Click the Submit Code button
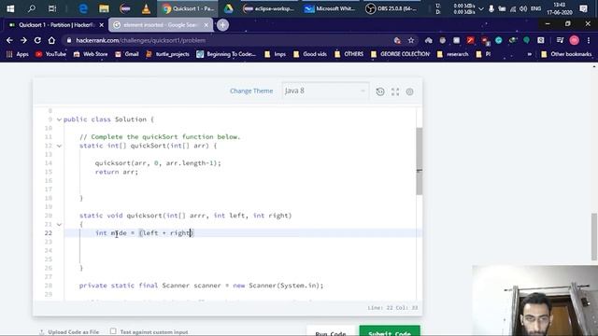 [x=390, y=330]
